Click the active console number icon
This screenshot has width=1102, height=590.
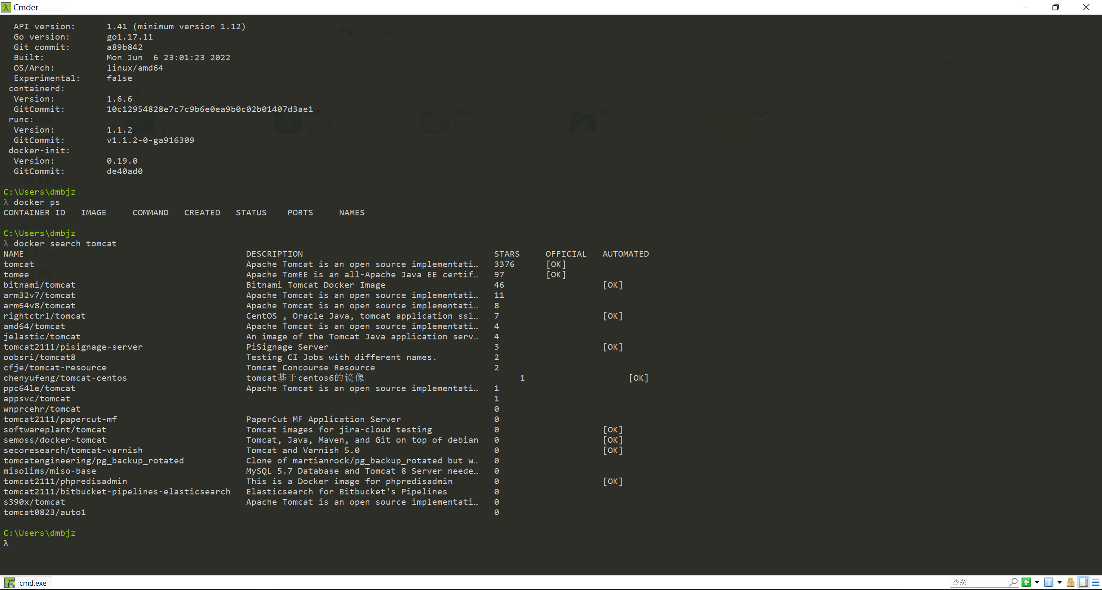point(1049,582)
